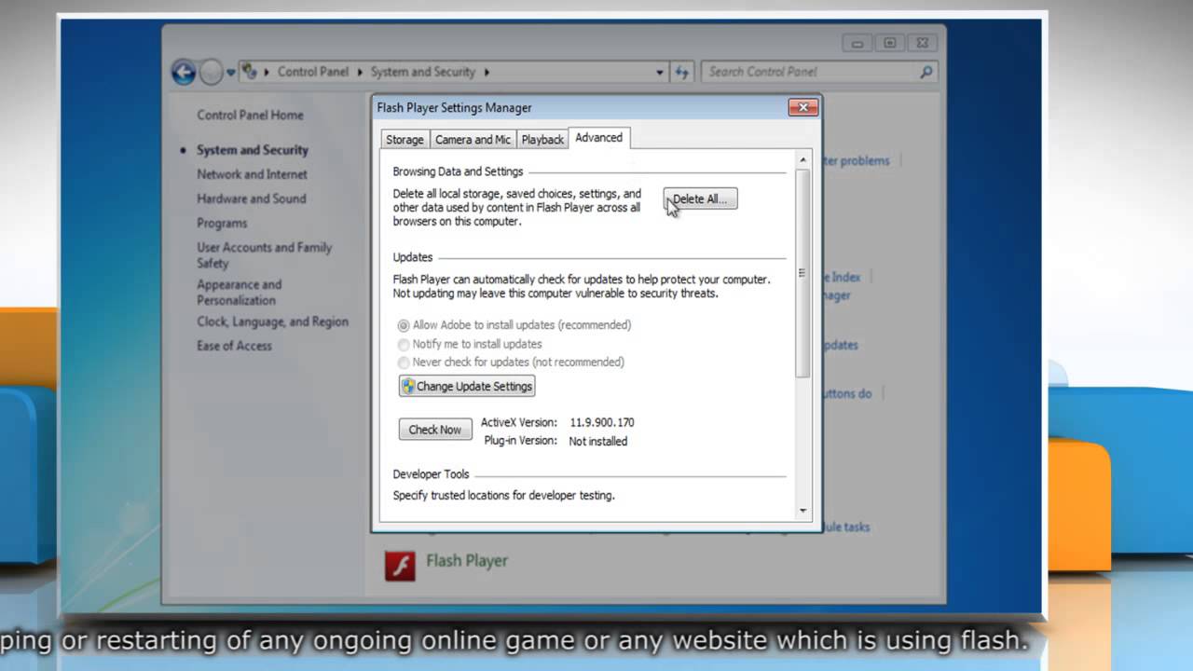This screenshot has height=671, width=1193.
Task: Minimize the Control Panel window
Action: (857, 43)
